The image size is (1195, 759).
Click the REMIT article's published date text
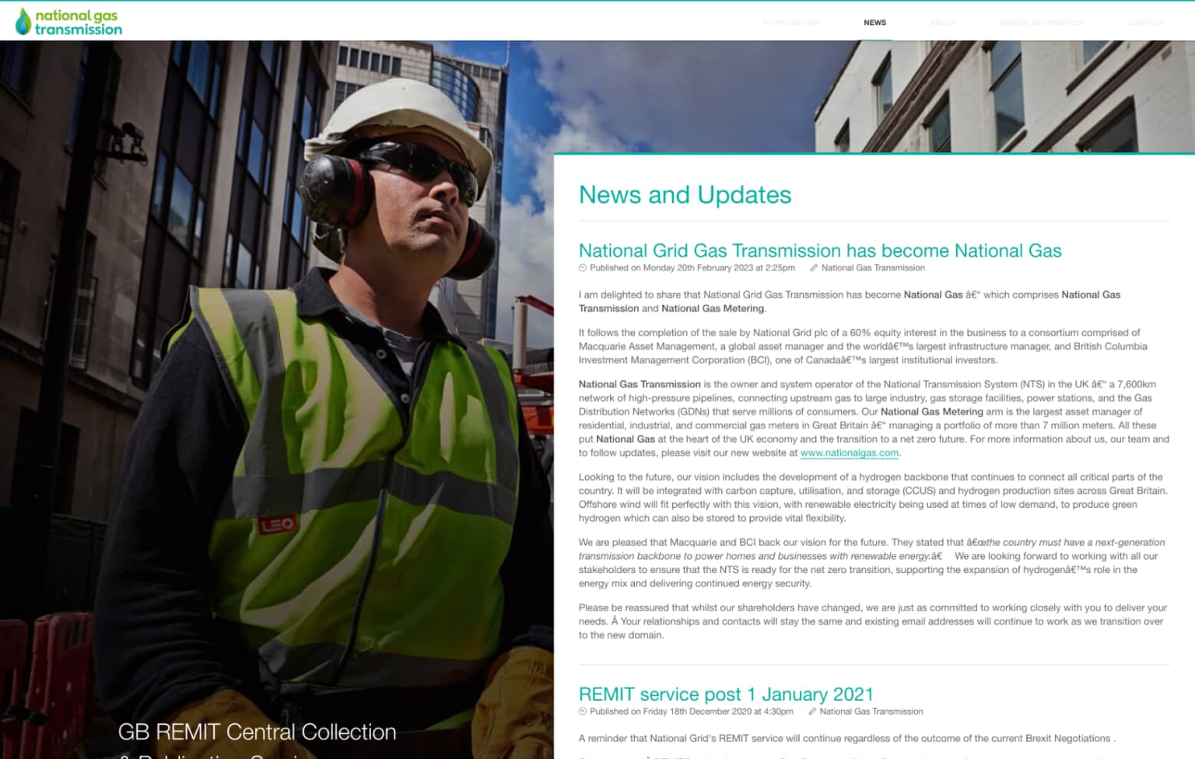pos(691,712)
